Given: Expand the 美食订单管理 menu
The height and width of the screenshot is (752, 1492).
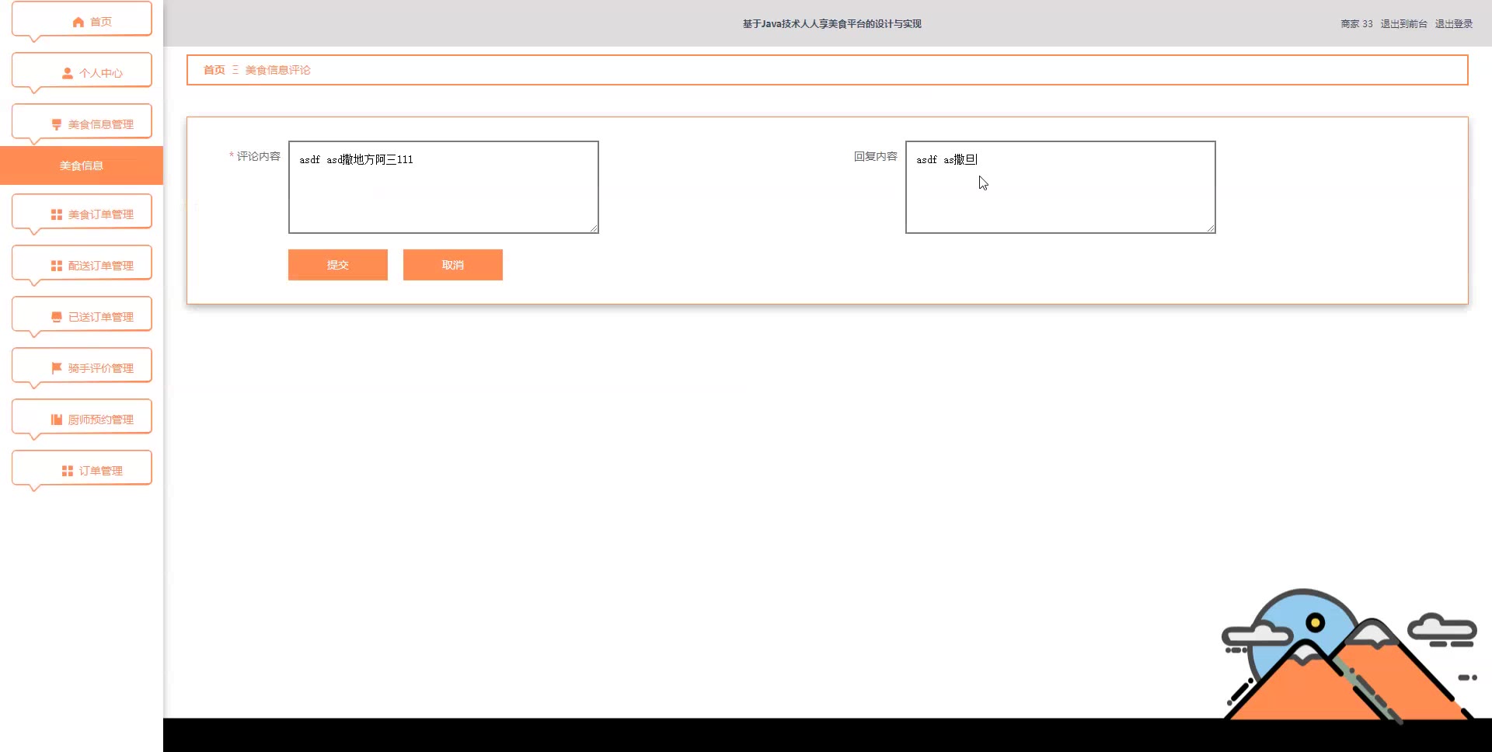Looking at the screenshot, I should click(82, 212).
